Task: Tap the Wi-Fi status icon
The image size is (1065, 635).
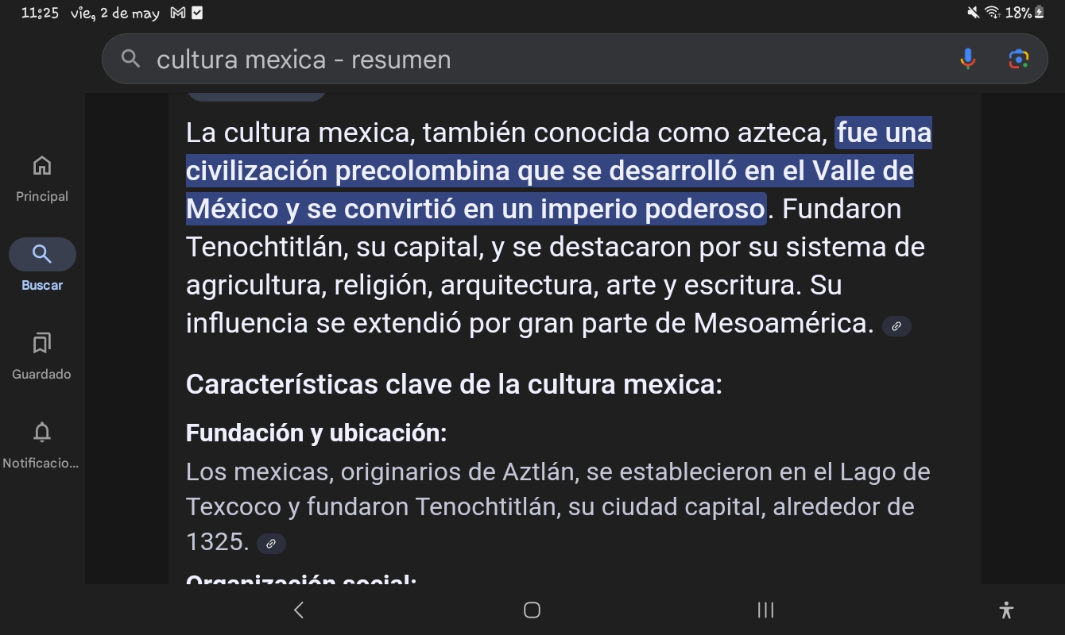Action: click(x=992, y=13)
